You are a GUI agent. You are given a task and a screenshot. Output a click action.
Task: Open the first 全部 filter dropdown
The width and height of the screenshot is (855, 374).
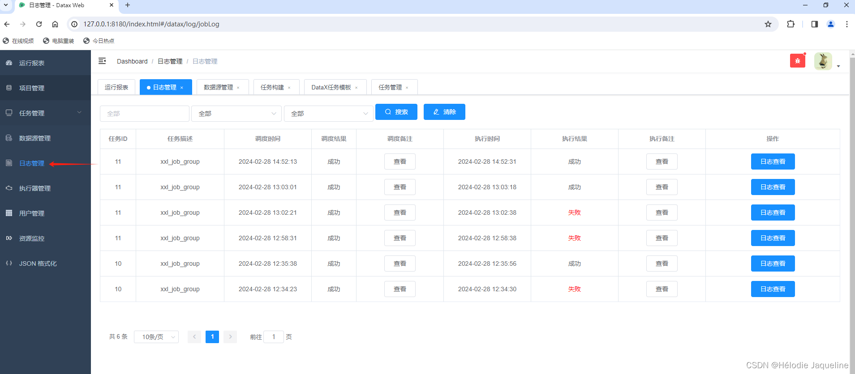pos(236,114)
